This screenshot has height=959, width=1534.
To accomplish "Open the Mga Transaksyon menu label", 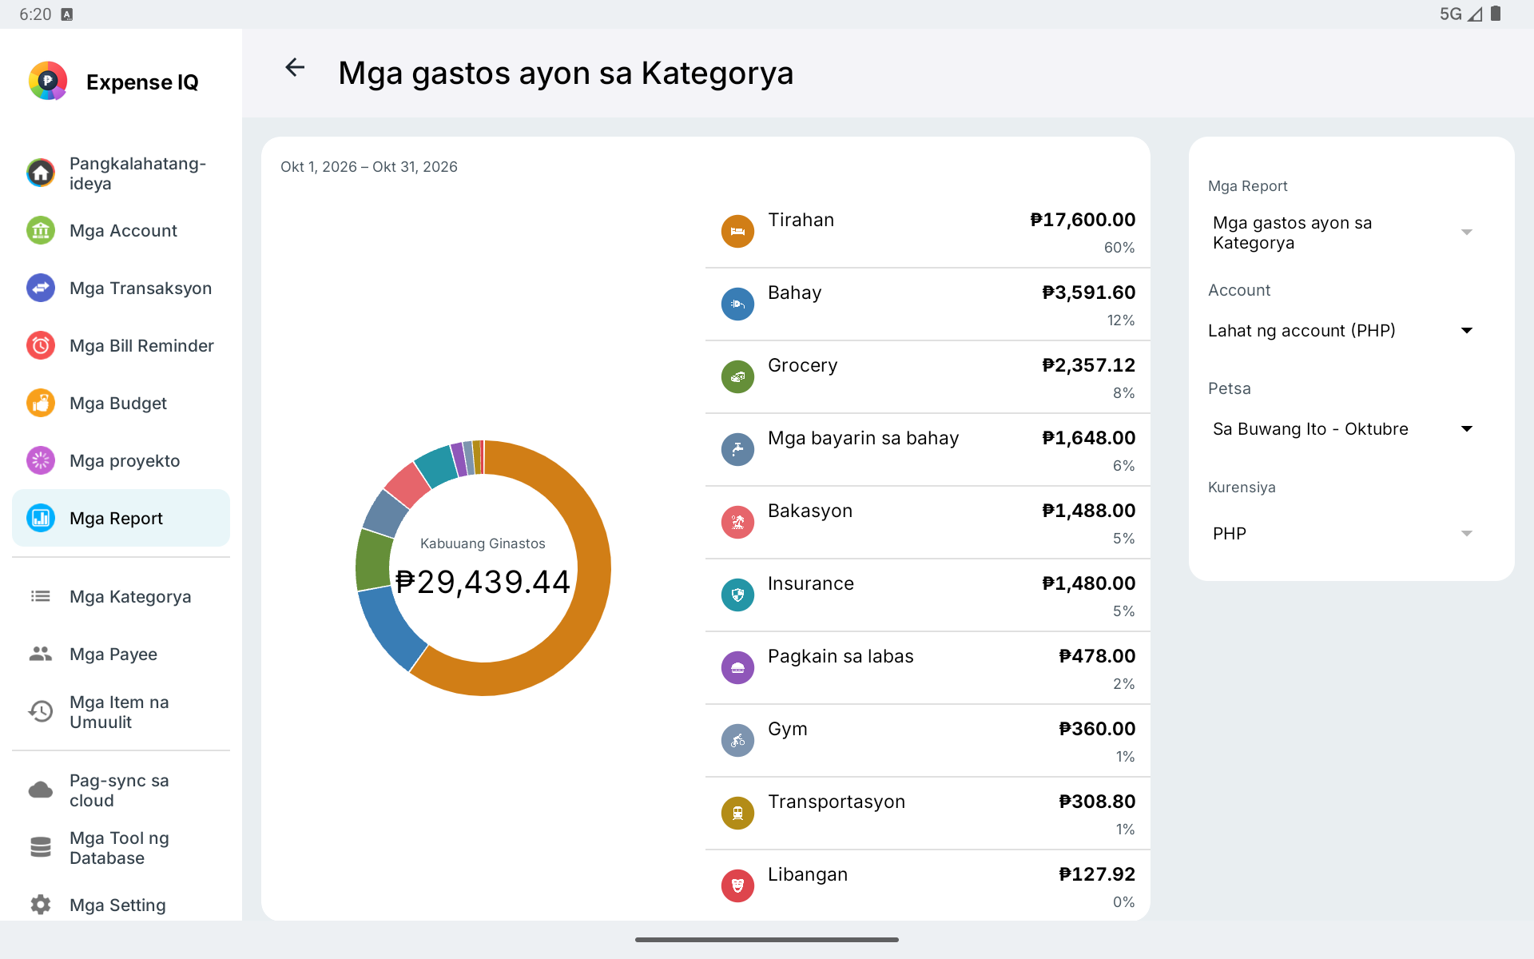I will point(141,288).
